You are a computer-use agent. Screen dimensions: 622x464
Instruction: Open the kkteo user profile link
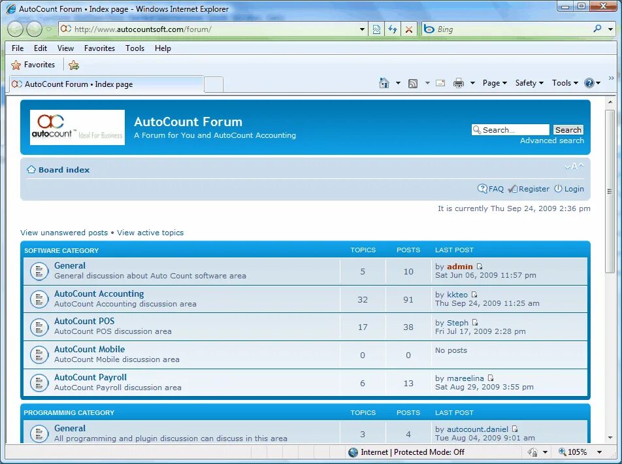pos(457,295)
